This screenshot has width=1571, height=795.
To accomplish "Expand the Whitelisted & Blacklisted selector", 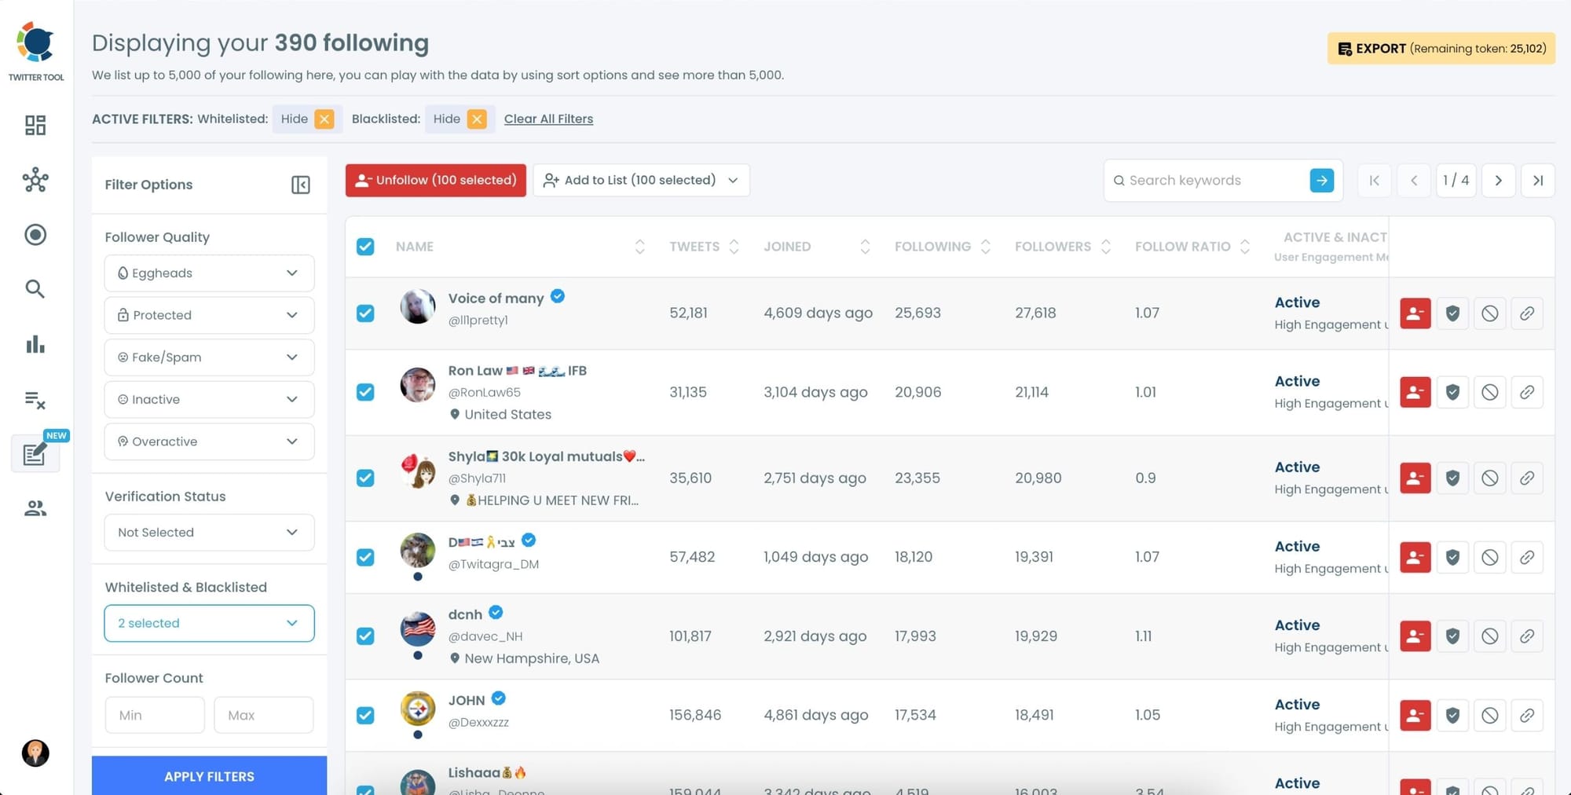I will [208, 623].
